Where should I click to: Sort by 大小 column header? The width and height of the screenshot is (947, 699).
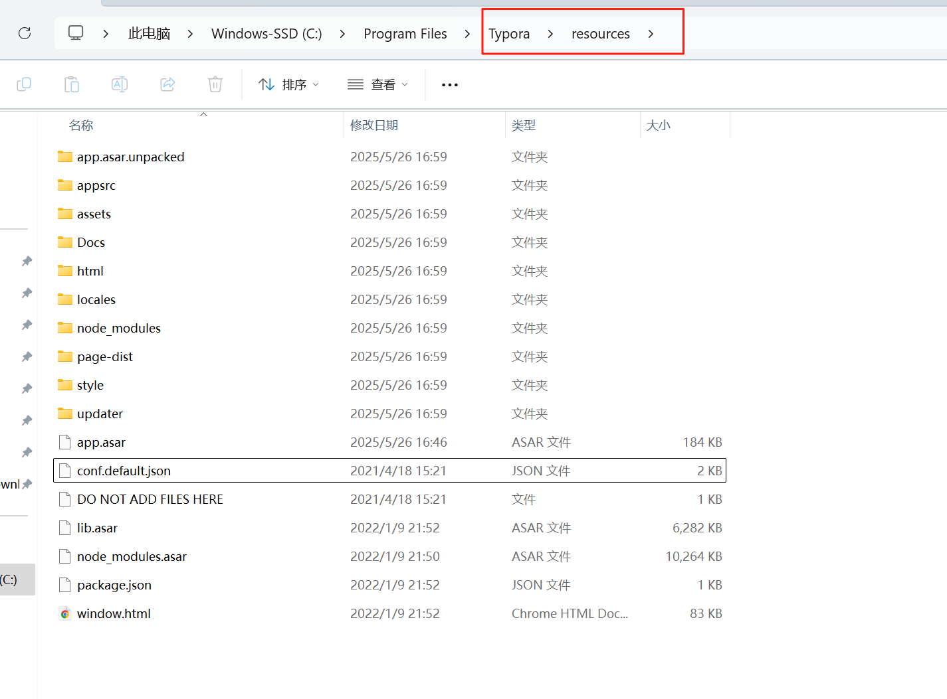point(659,125)
